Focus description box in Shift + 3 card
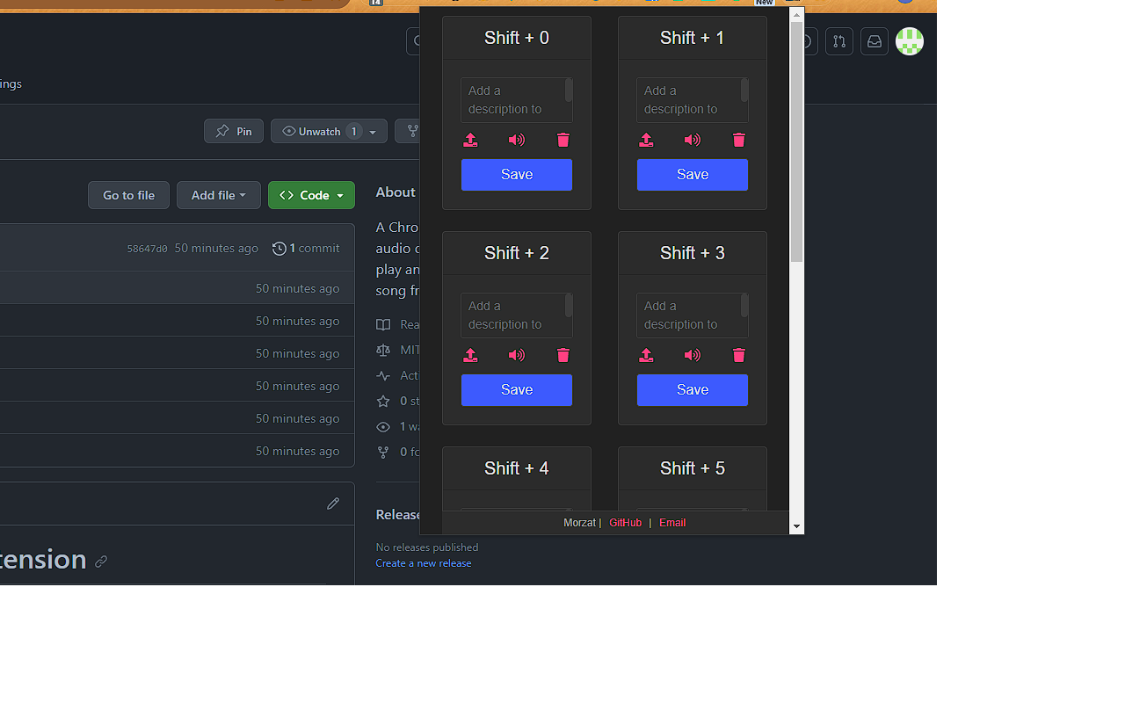Viewport: 1125px width, 703px height. (x=693, y=315)
